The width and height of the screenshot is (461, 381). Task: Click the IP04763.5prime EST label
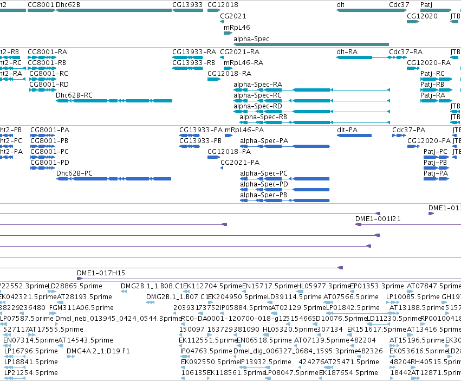point(206,351)
